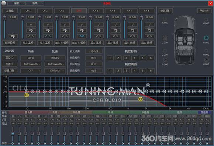Viewport: 214px width, 146px height.
Task: Click the yellow high-pass hexagon marker on graph
Action: [27, 95]
